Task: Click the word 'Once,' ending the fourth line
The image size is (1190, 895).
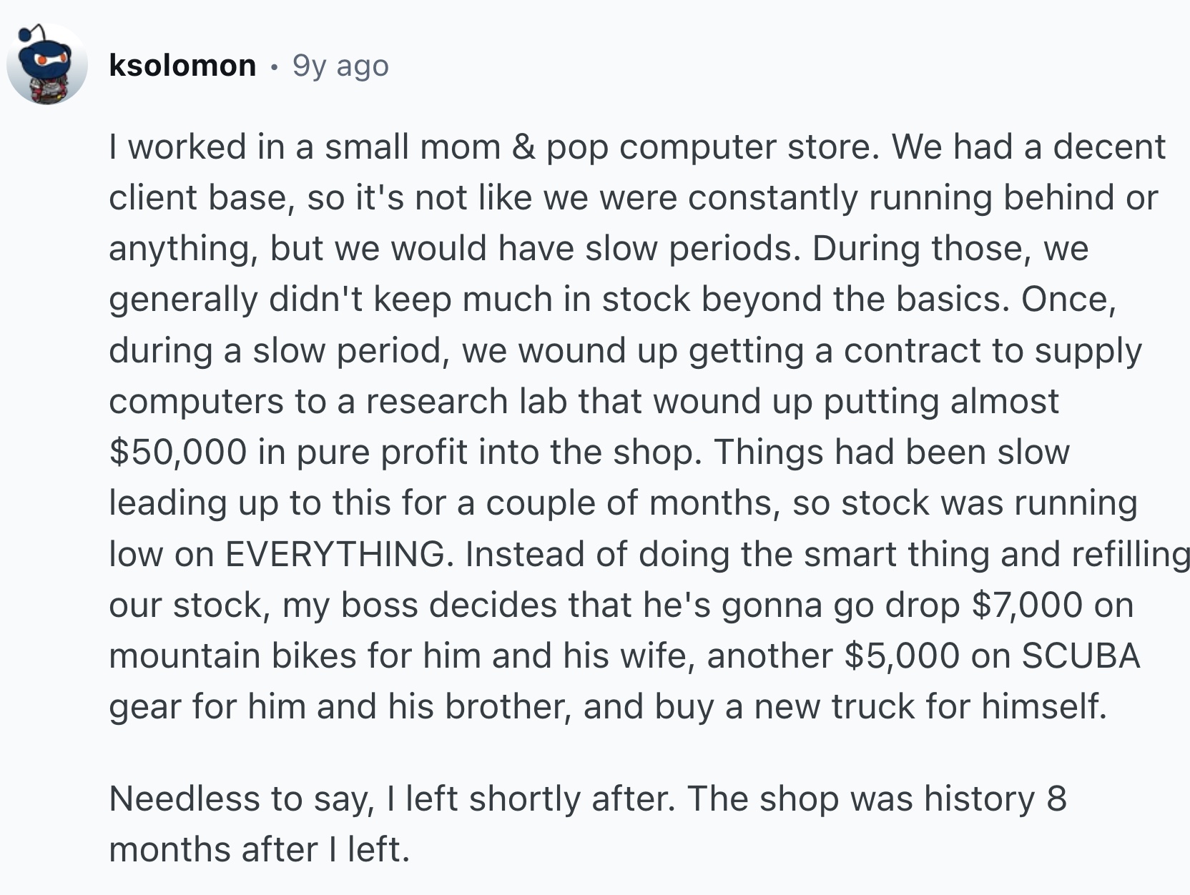Action: click(x=1068, y=300)
